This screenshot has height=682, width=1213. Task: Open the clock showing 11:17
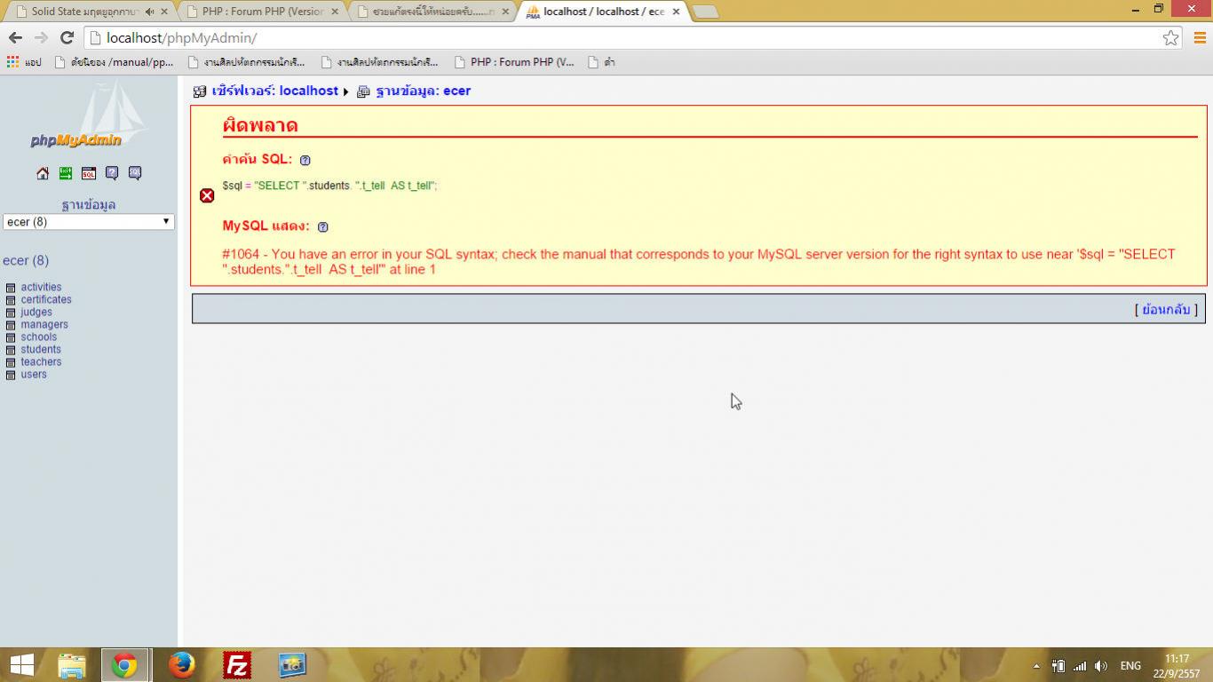[1177, 666]
